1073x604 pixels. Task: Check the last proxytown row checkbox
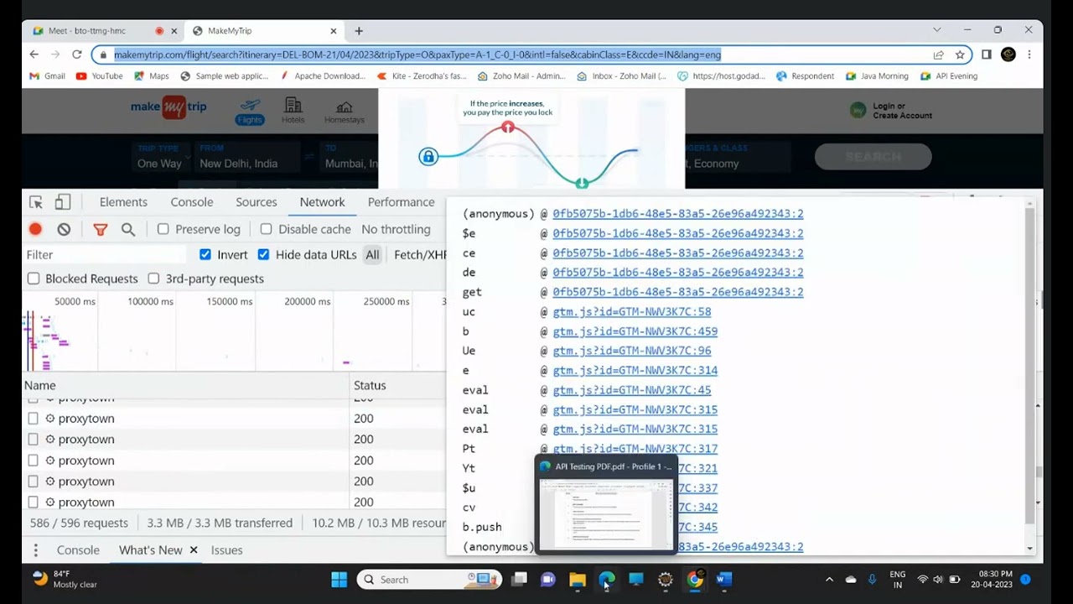(x=33, y=502)
